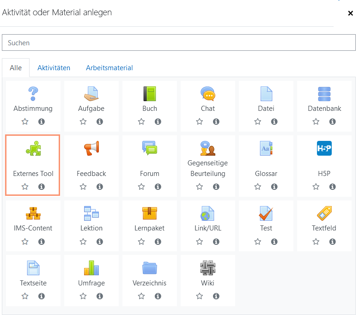Image resolution: width=359 pixels, height=315 pixels.
Task: Select the Datei resource icon
Action: [x=266, y=94]
